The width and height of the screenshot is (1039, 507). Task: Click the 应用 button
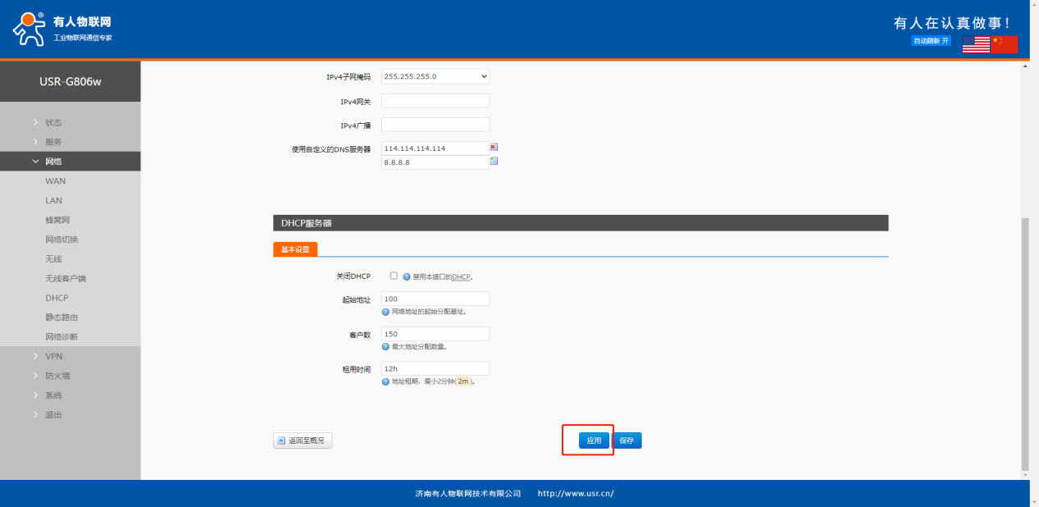click(x=594, y=441)
